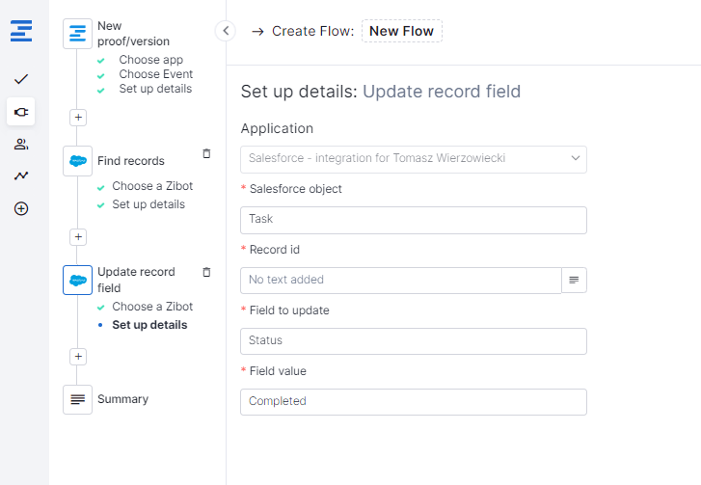The image size is (701, 485).
Task: Click the Ziflow logo icon in sidebar
Action: tap(21, 31)
